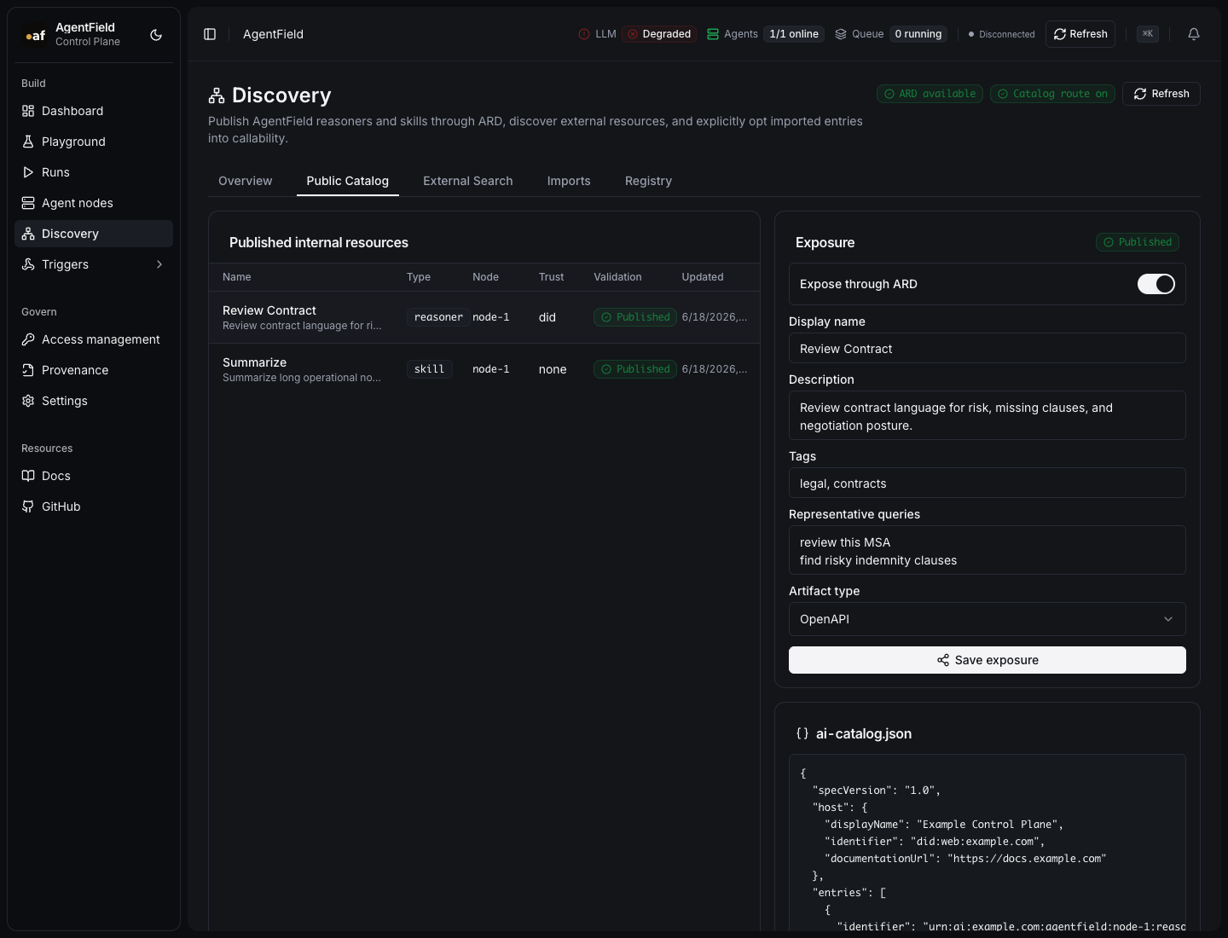The height and width of the screenshot is (938, 1228).
Task: Navigate to Playground
Action: coord(94,142)
